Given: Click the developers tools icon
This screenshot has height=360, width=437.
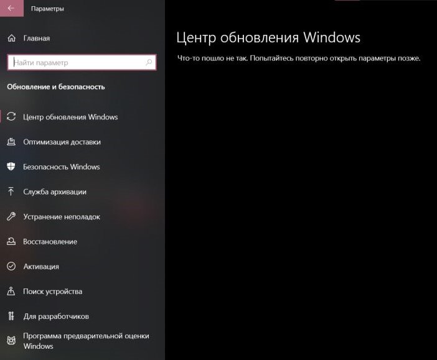Looking at the screenshot, I should tap(11, 316).
